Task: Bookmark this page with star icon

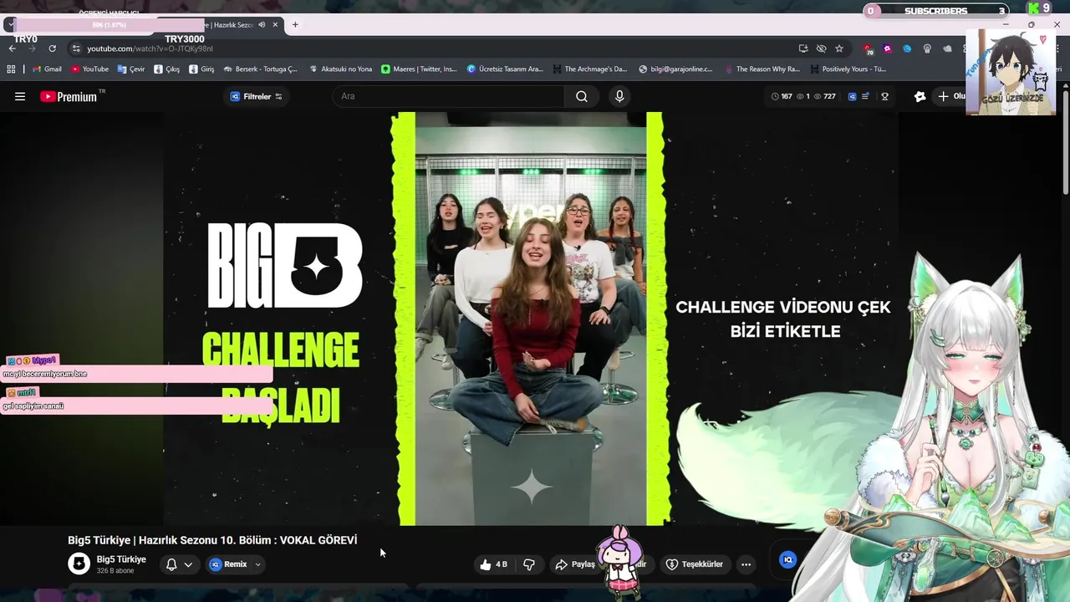Action: coord(839,48)
